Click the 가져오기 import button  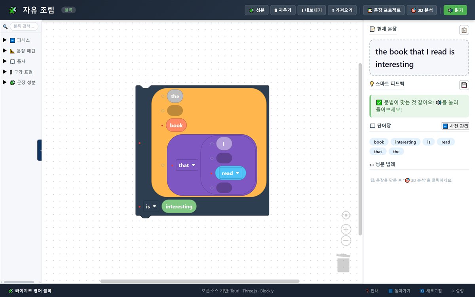pos(342,10)
